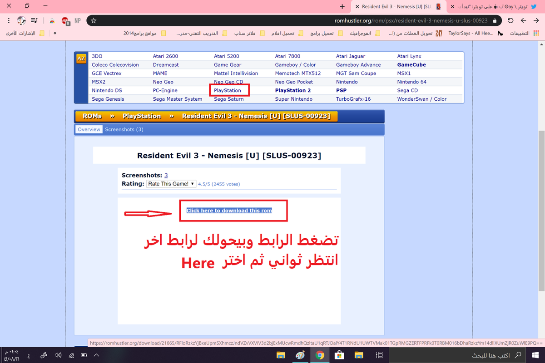Viewport: 545px width, 363px height.
Task: Open the Rate This Game dropdown
Action: pyautogui.click(x=171, y=184)
